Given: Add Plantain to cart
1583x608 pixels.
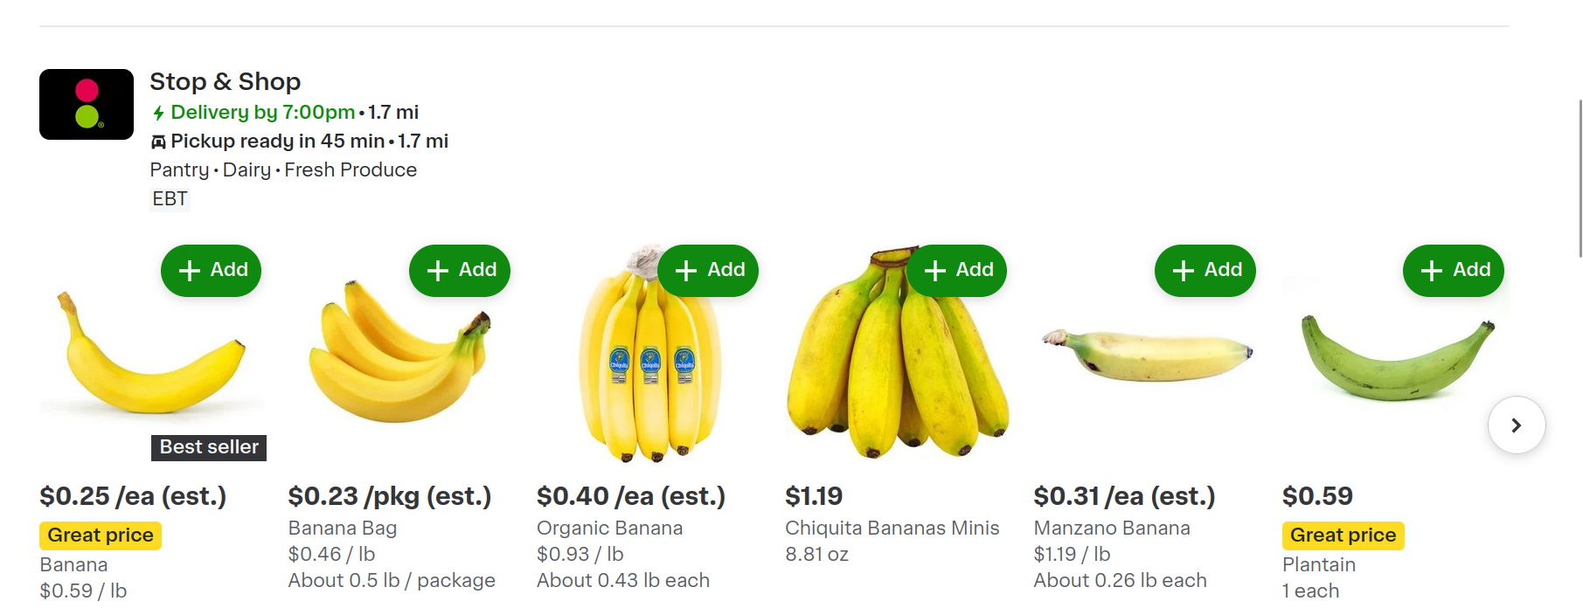Looking at the screenshot, I should click(1453, 271).
